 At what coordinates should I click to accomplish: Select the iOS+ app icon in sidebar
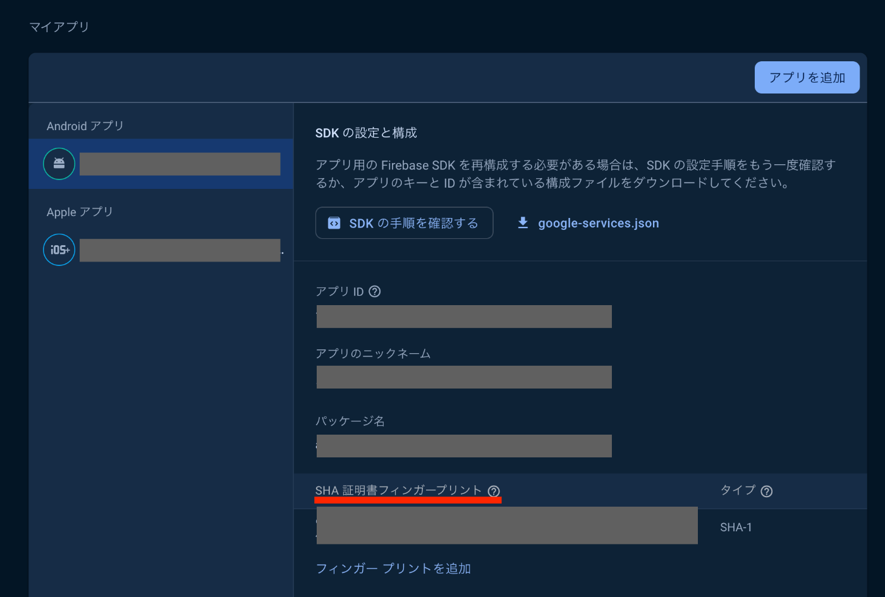[x=59, y=250]
